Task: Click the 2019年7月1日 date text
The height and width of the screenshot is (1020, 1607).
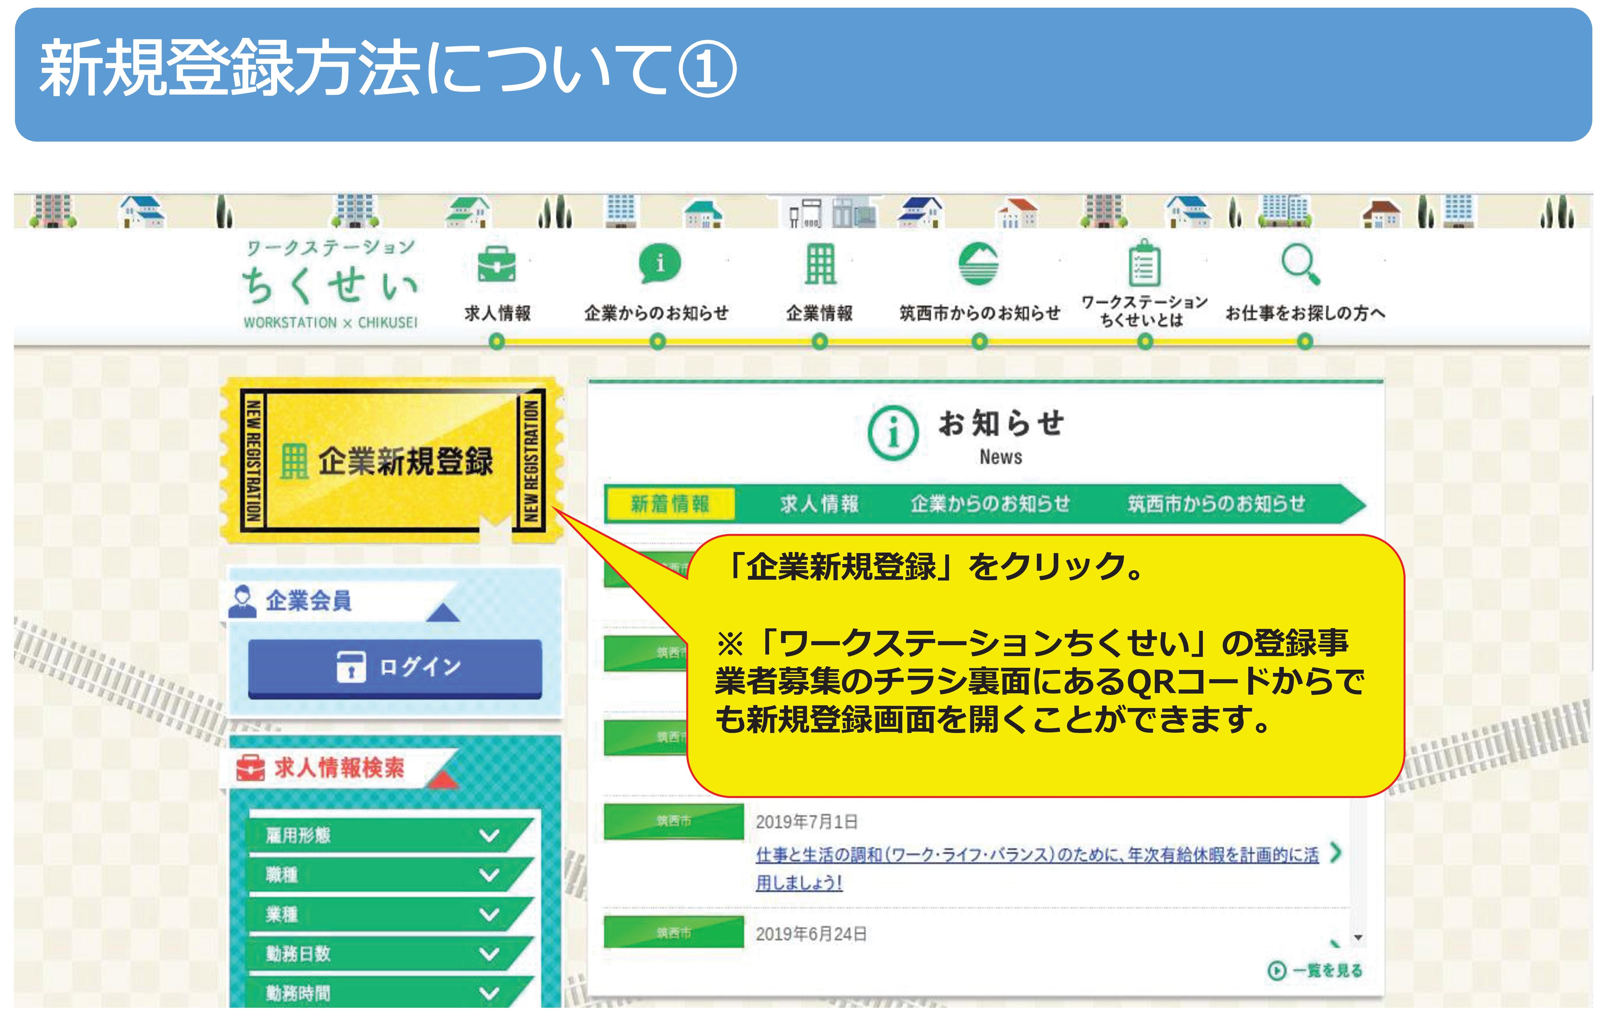Action: 807,822
